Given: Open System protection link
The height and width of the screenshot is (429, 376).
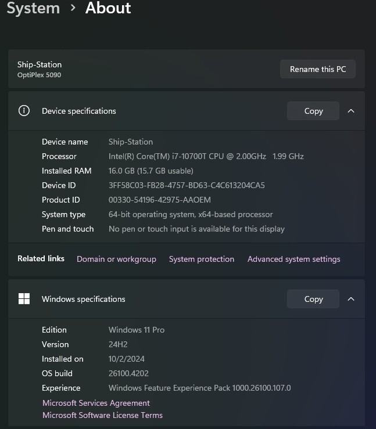Looking at the screenshot, I should pyautogui.click(x=202, y=259).
